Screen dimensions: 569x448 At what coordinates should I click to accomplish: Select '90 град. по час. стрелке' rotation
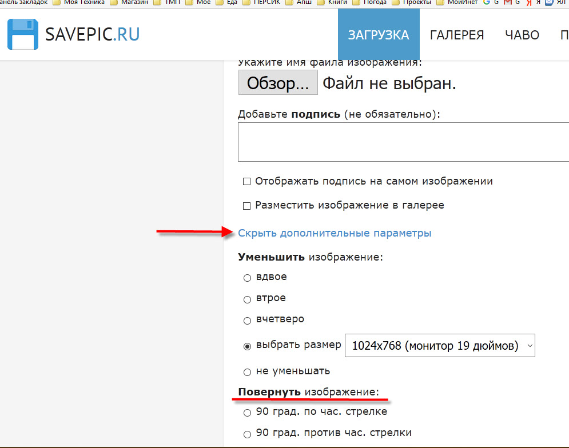tap(247, 413)
